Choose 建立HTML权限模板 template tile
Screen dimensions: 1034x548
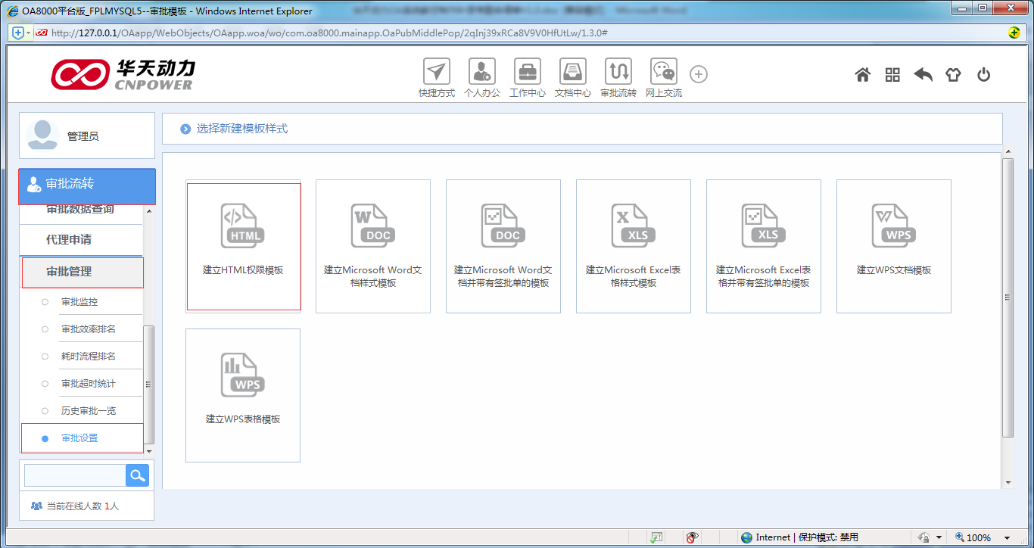point(243,247)
